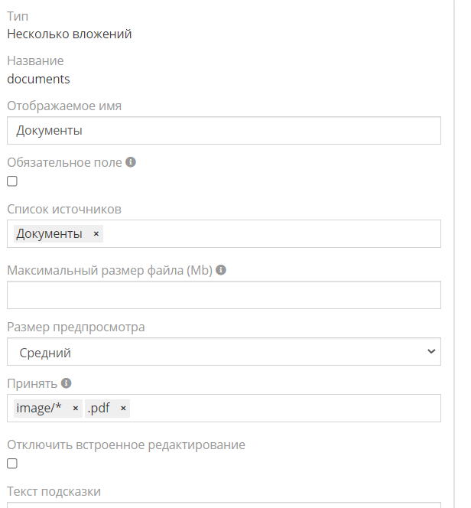Image resolution: width=471 pixels, height=508 pixels.
Task: Click the Текст подсказки label
Action: [54, 491]
